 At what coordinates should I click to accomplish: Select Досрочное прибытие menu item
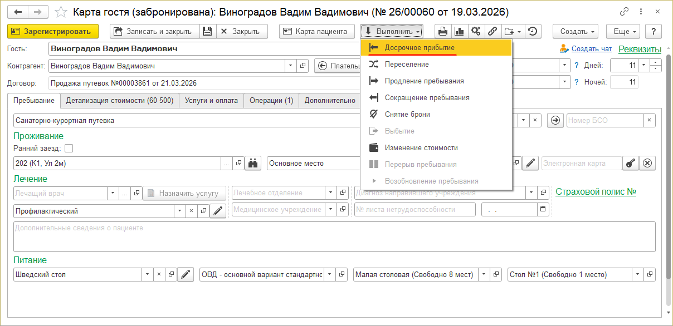[x=419, y=48]
